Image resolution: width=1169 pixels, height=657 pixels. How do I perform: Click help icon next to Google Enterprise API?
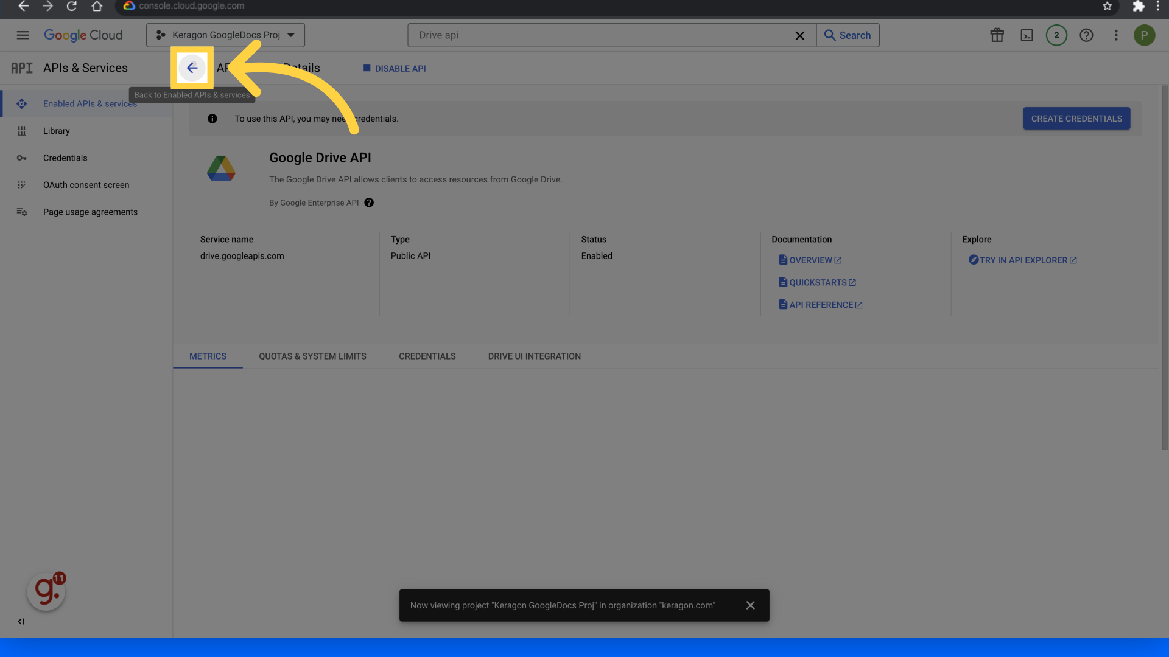click(369, 203)
